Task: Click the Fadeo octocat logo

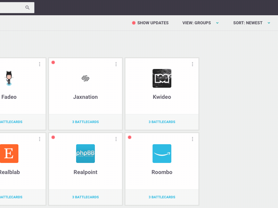Action: click(9, 78)
